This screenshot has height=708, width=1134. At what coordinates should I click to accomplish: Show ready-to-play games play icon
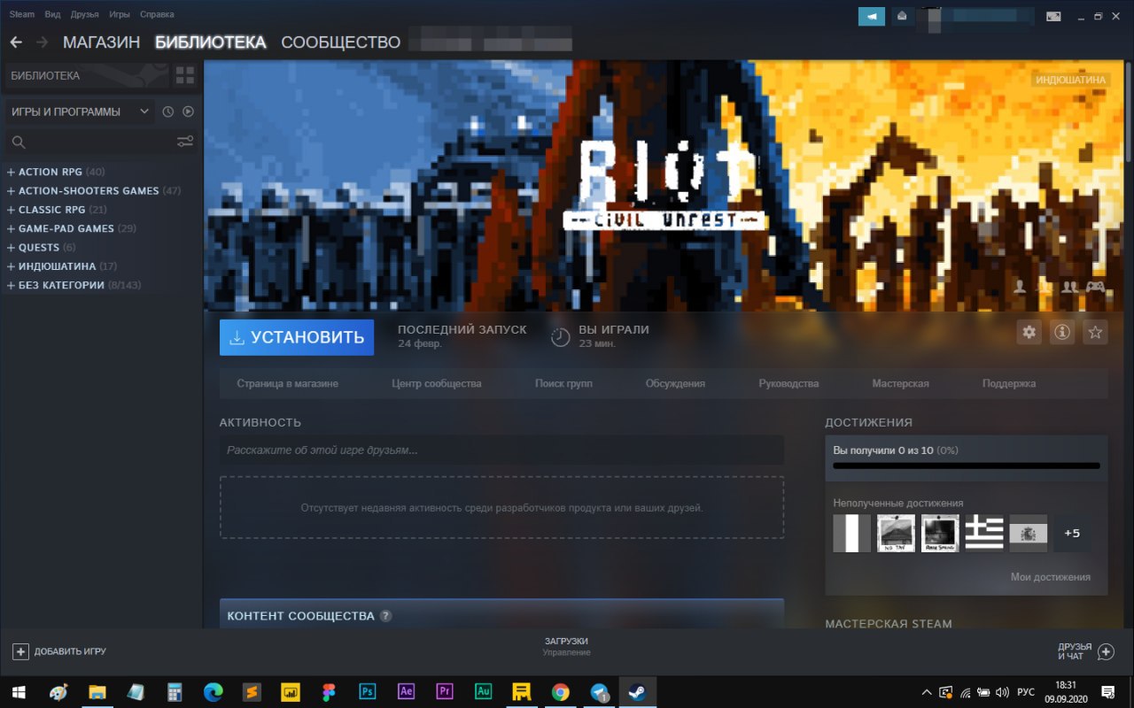[188, 112]
